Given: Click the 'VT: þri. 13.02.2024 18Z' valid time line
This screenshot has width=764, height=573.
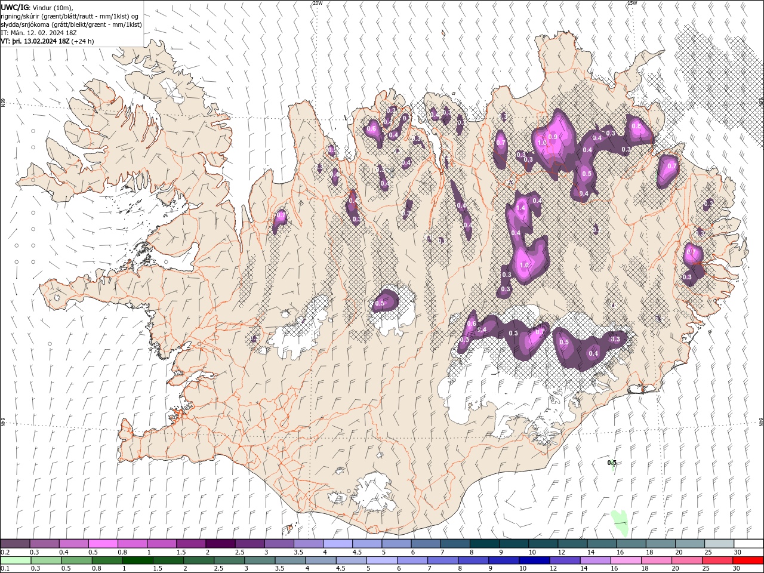Looking at the screenshot, I should (36, 41).
